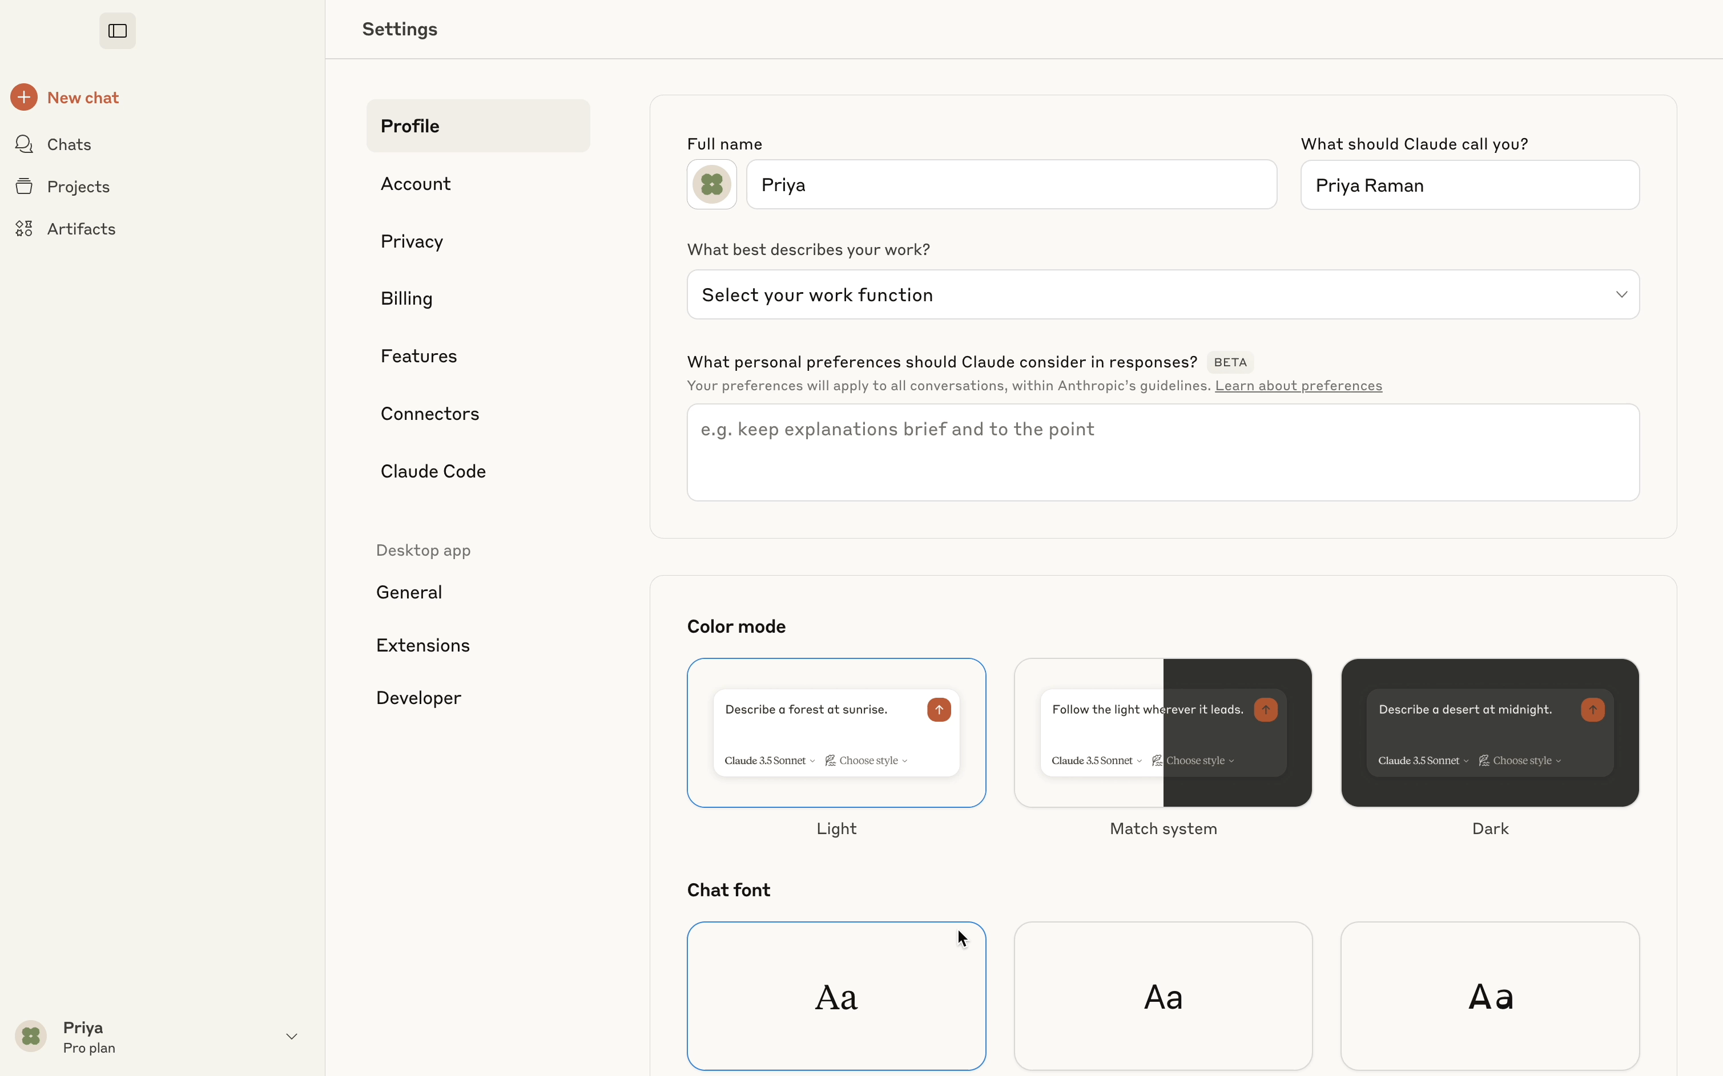The height and width of the screenshot is (1076, 1723).
Task: Open Claude Code settings
Action: point(433,471)
